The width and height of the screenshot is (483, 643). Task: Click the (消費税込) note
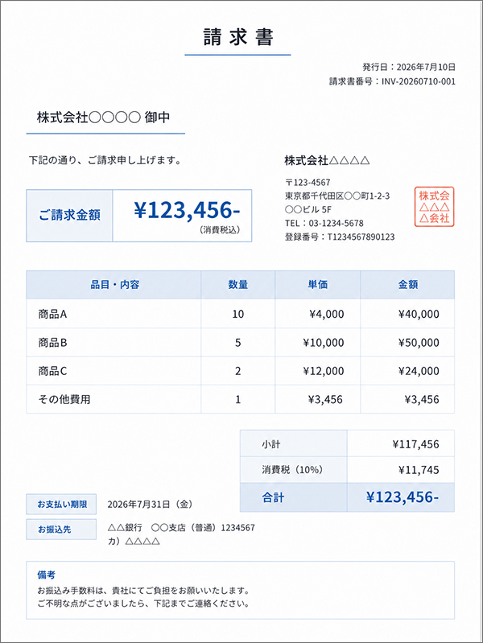click(x=220, y=230)
